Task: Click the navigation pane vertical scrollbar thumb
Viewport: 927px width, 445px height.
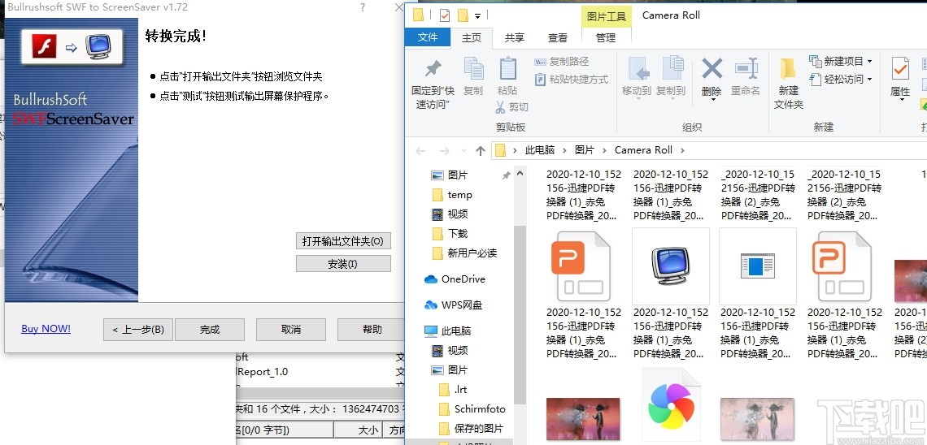Action: click(x=520, y=316)
